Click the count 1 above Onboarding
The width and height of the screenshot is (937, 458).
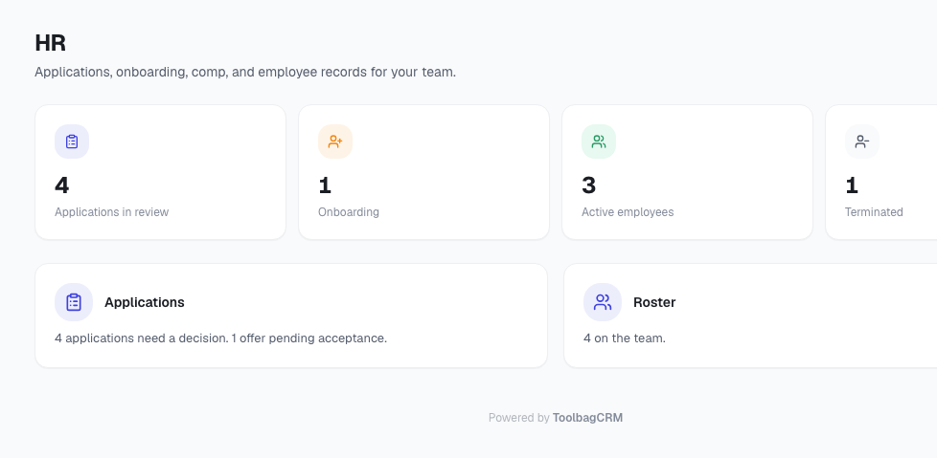point(325,185)
